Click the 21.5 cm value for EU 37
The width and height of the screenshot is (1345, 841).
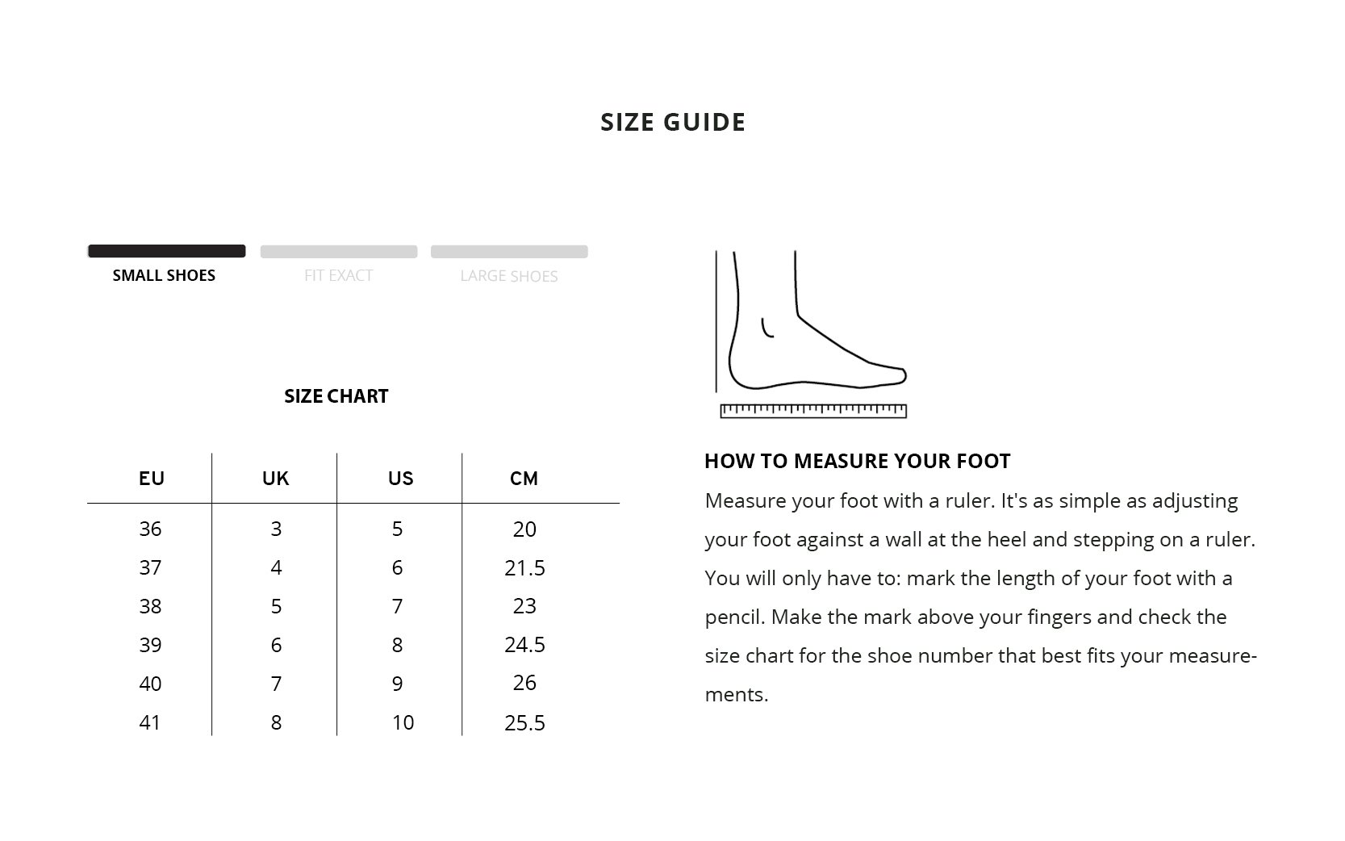[x=524, y=567]
